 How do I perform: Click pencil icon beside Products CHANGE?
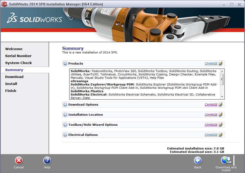(x=221, y=64)
